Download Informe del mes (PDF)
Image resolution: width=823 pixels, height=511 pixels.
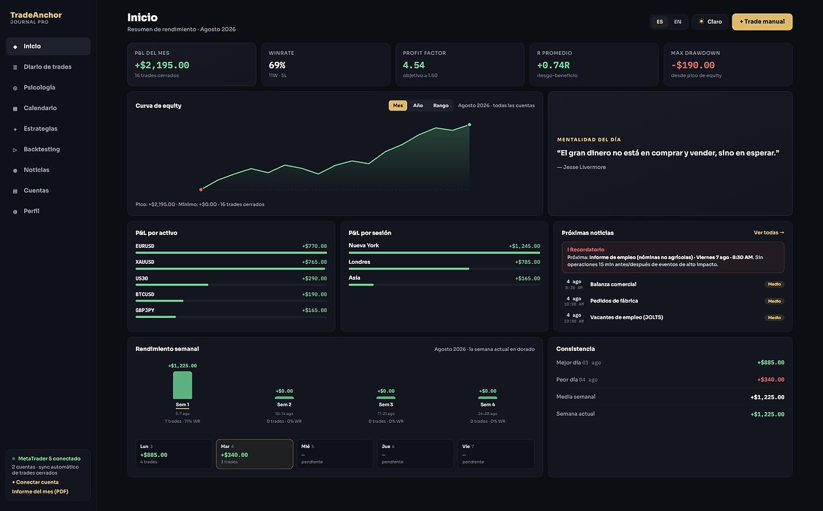click(x=40, y=491)
